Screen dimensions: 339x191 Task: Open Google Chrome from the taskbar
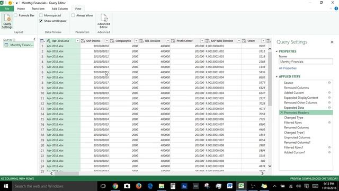(115, 186)
